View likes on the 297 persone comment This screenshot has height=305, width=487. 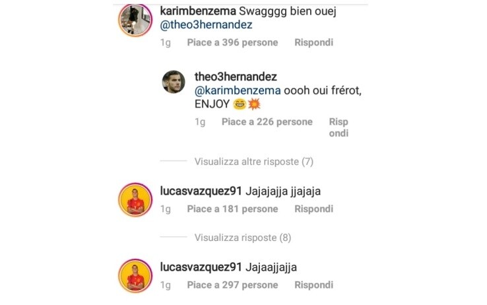point(232,285)
